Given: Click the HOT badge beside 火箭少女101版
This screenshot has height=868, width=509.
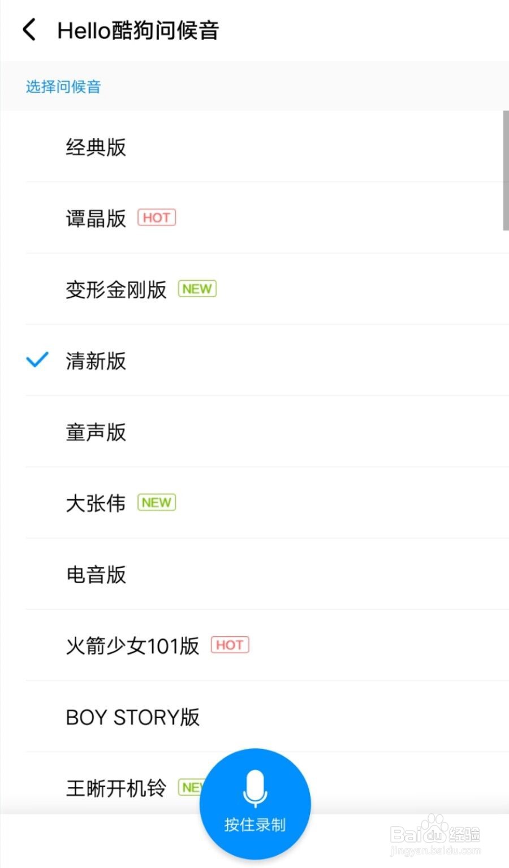Looking at the screenshot, I should click(x=230, y=644).
